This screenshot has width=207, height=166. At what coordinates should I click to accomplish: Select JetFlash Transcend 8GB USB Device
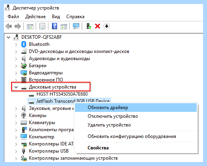[73, 101]
